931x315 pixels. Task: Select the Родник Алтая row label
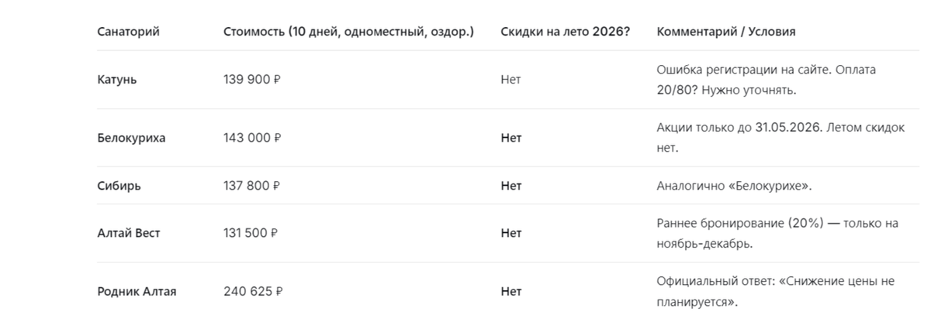[x=137, y=292]
